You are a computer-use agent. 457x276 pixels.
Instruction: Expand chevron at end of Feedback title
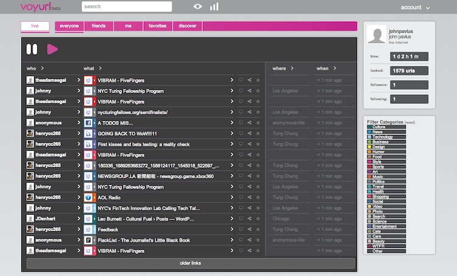click(232, 229)
